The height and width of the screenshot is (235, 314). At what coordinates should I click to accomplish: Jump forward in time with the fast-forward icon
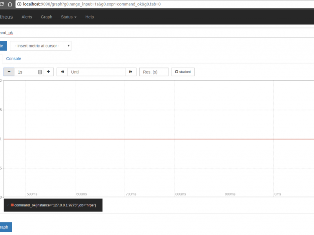[131, 72]
